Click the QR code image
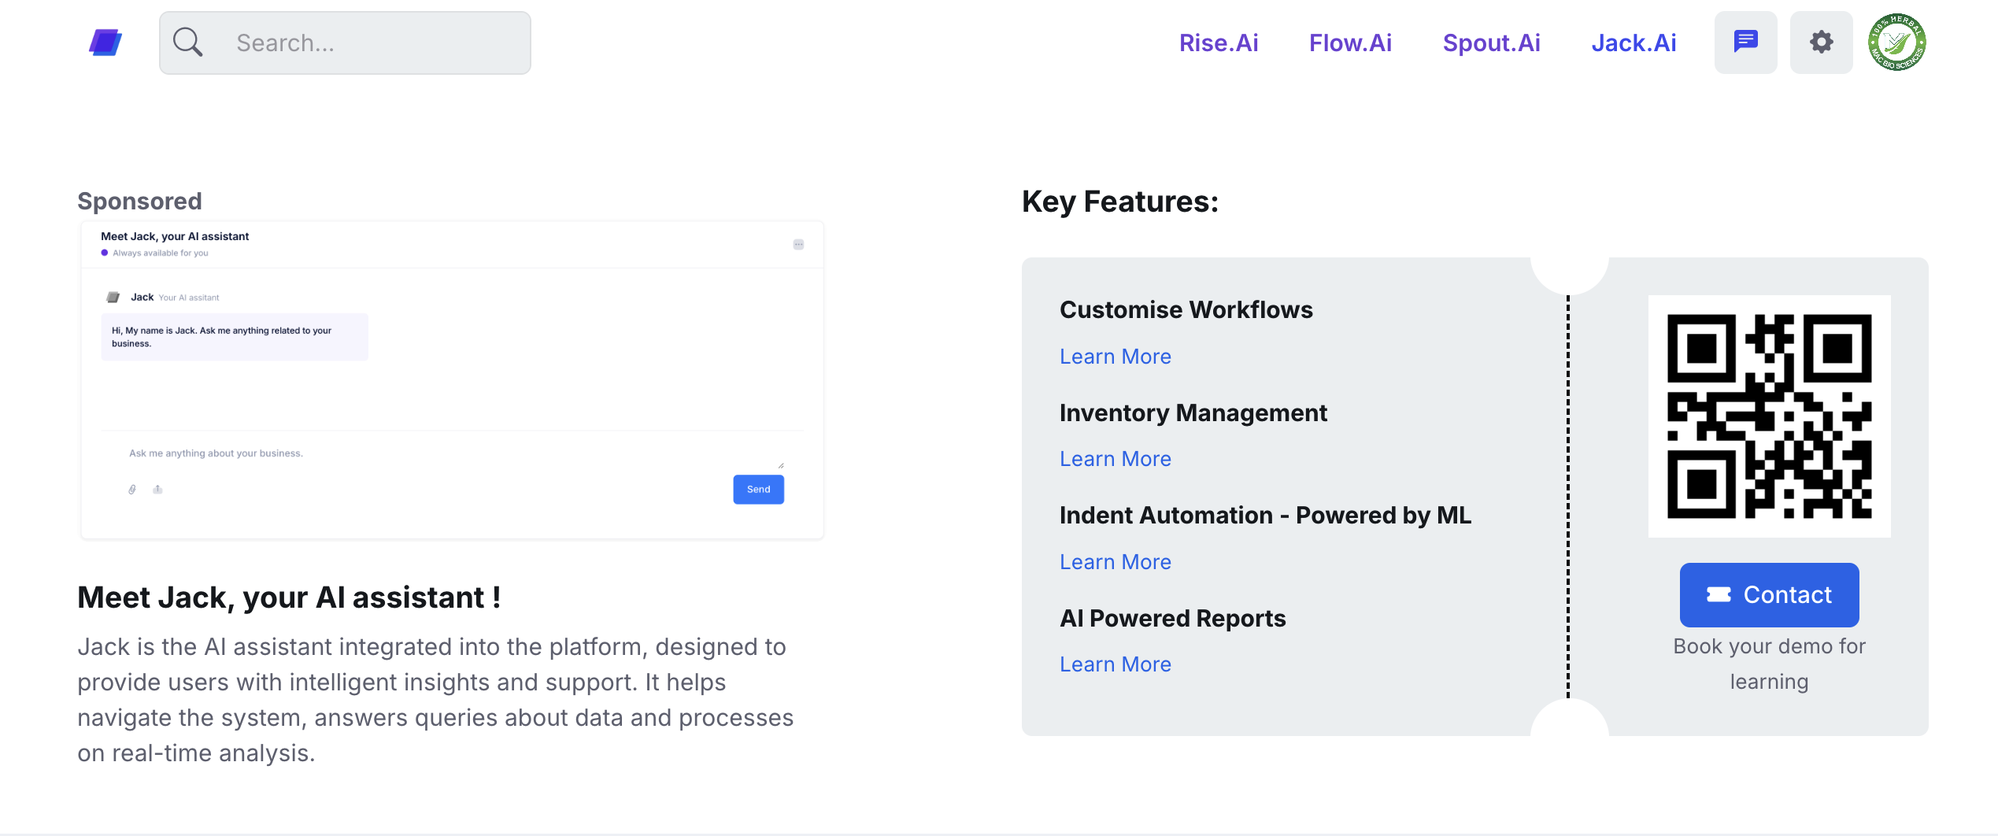This screenshot has width=1998, height=836. coord(1769,416)
